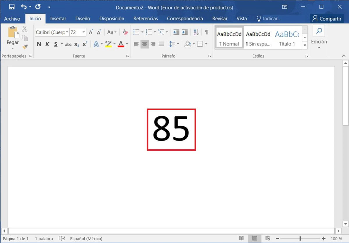The image size is (349, 243).
Task: Open the Párrafo dialog launcher
Action: (210, 56)
